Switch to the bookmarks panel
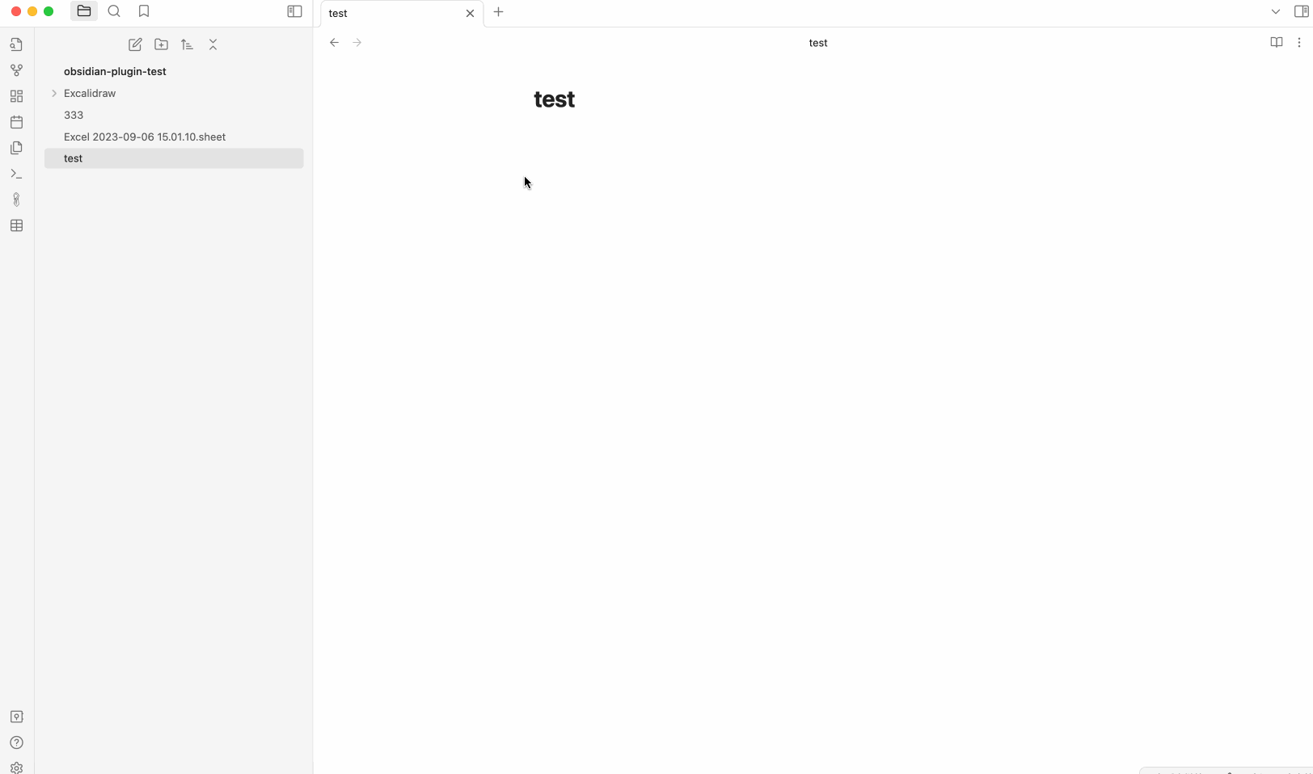 point(144,11)
